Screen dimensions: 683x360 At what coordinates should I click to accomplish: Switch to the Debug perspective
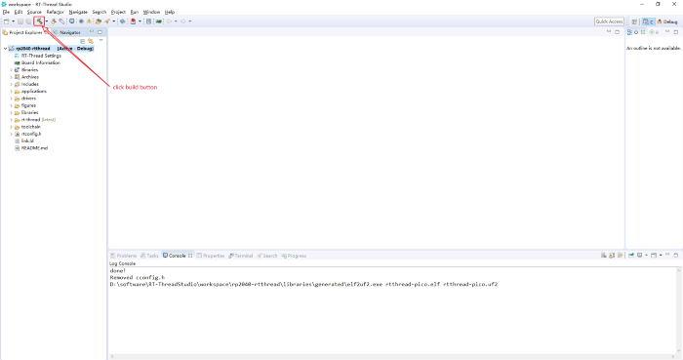pos(666,21)
